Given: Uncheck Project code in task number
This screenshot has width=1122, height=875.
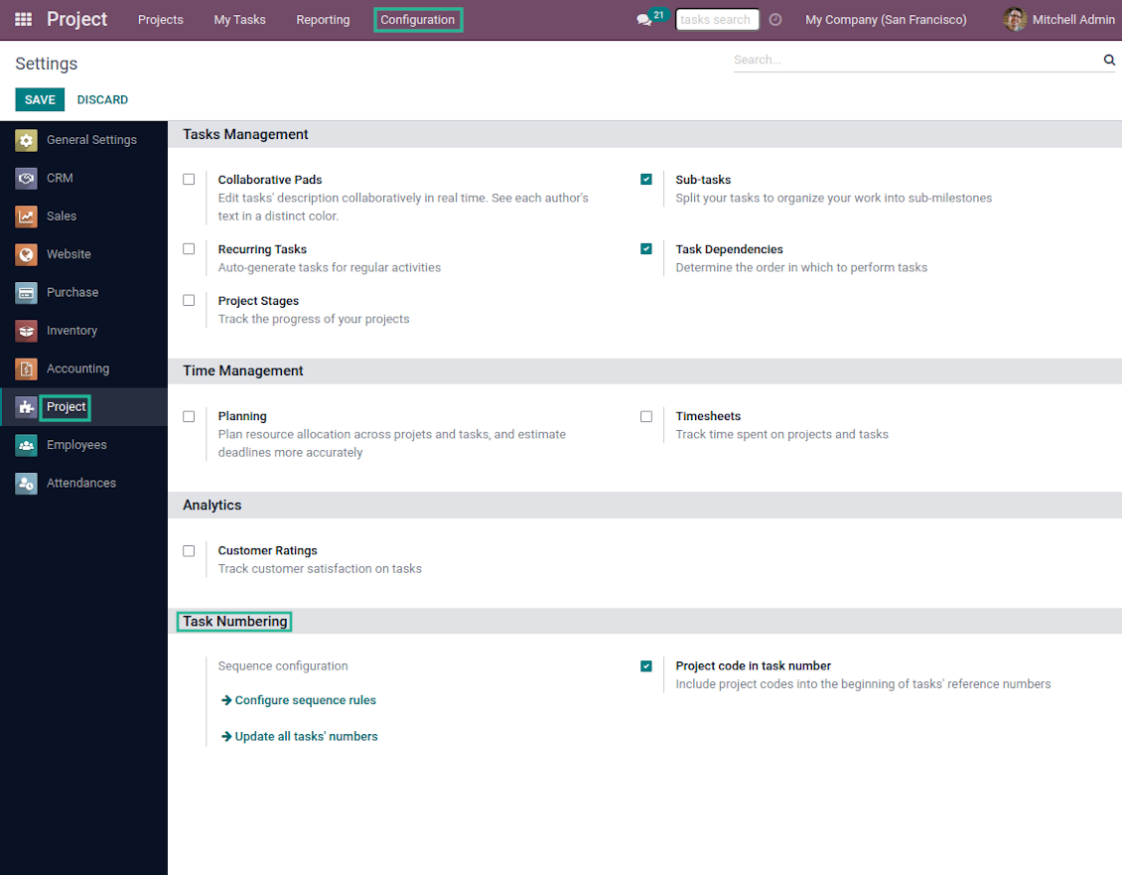Looking at the screenshot, I should coord(646,665).
